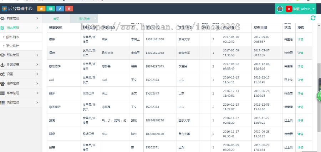Expand the 参数设置 sidebar menu

[21, 65]
